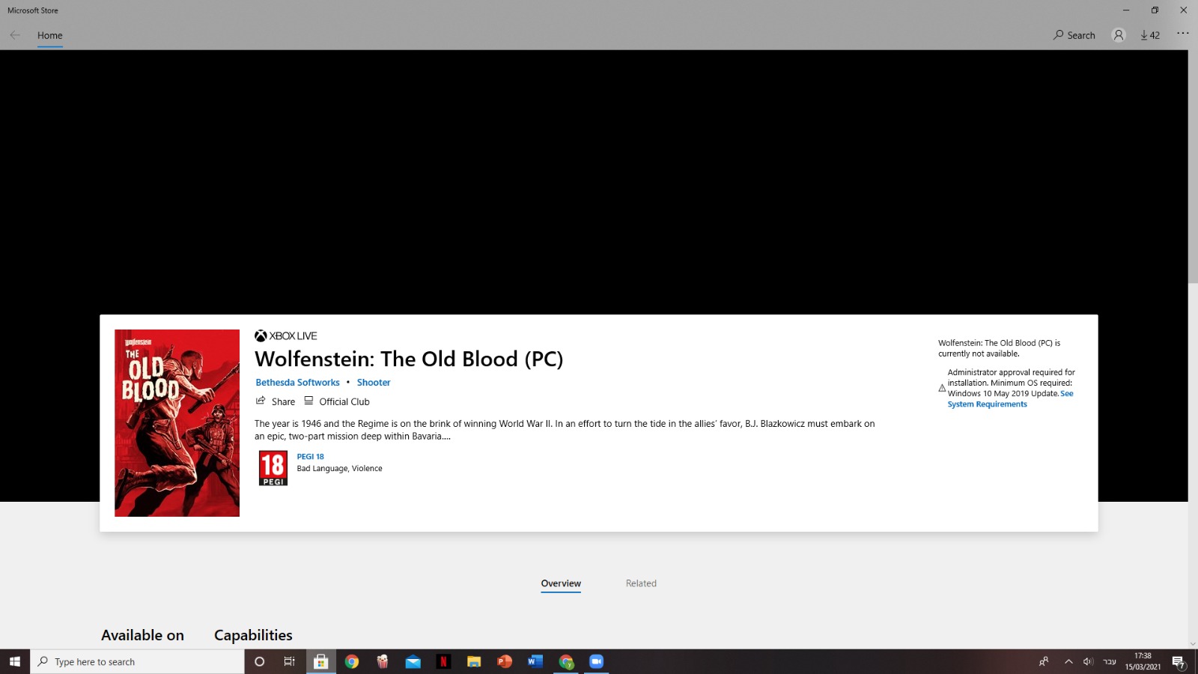Screen dimensions: 1198x674
Task: Click the scrollbar down arrow
Action: click(1193, 644)
